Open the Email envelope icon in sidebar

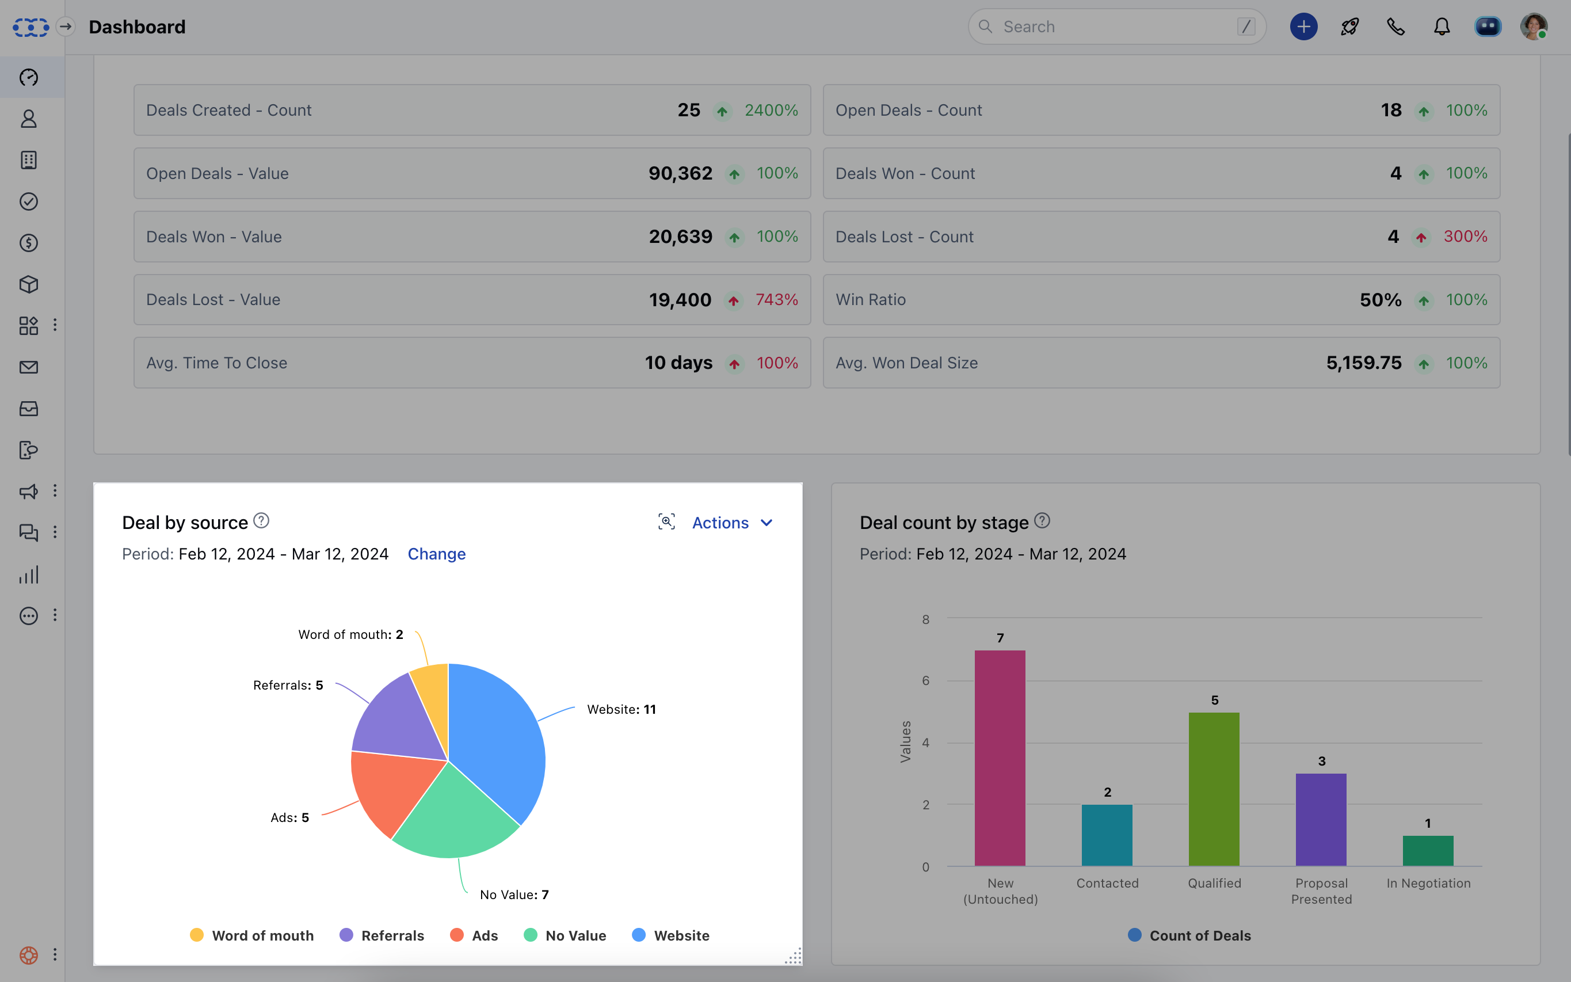(x=29, y=367)
